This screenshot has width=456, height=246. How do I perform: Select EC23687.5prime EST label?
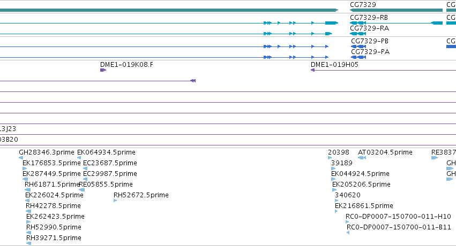(x=110, y=163)
